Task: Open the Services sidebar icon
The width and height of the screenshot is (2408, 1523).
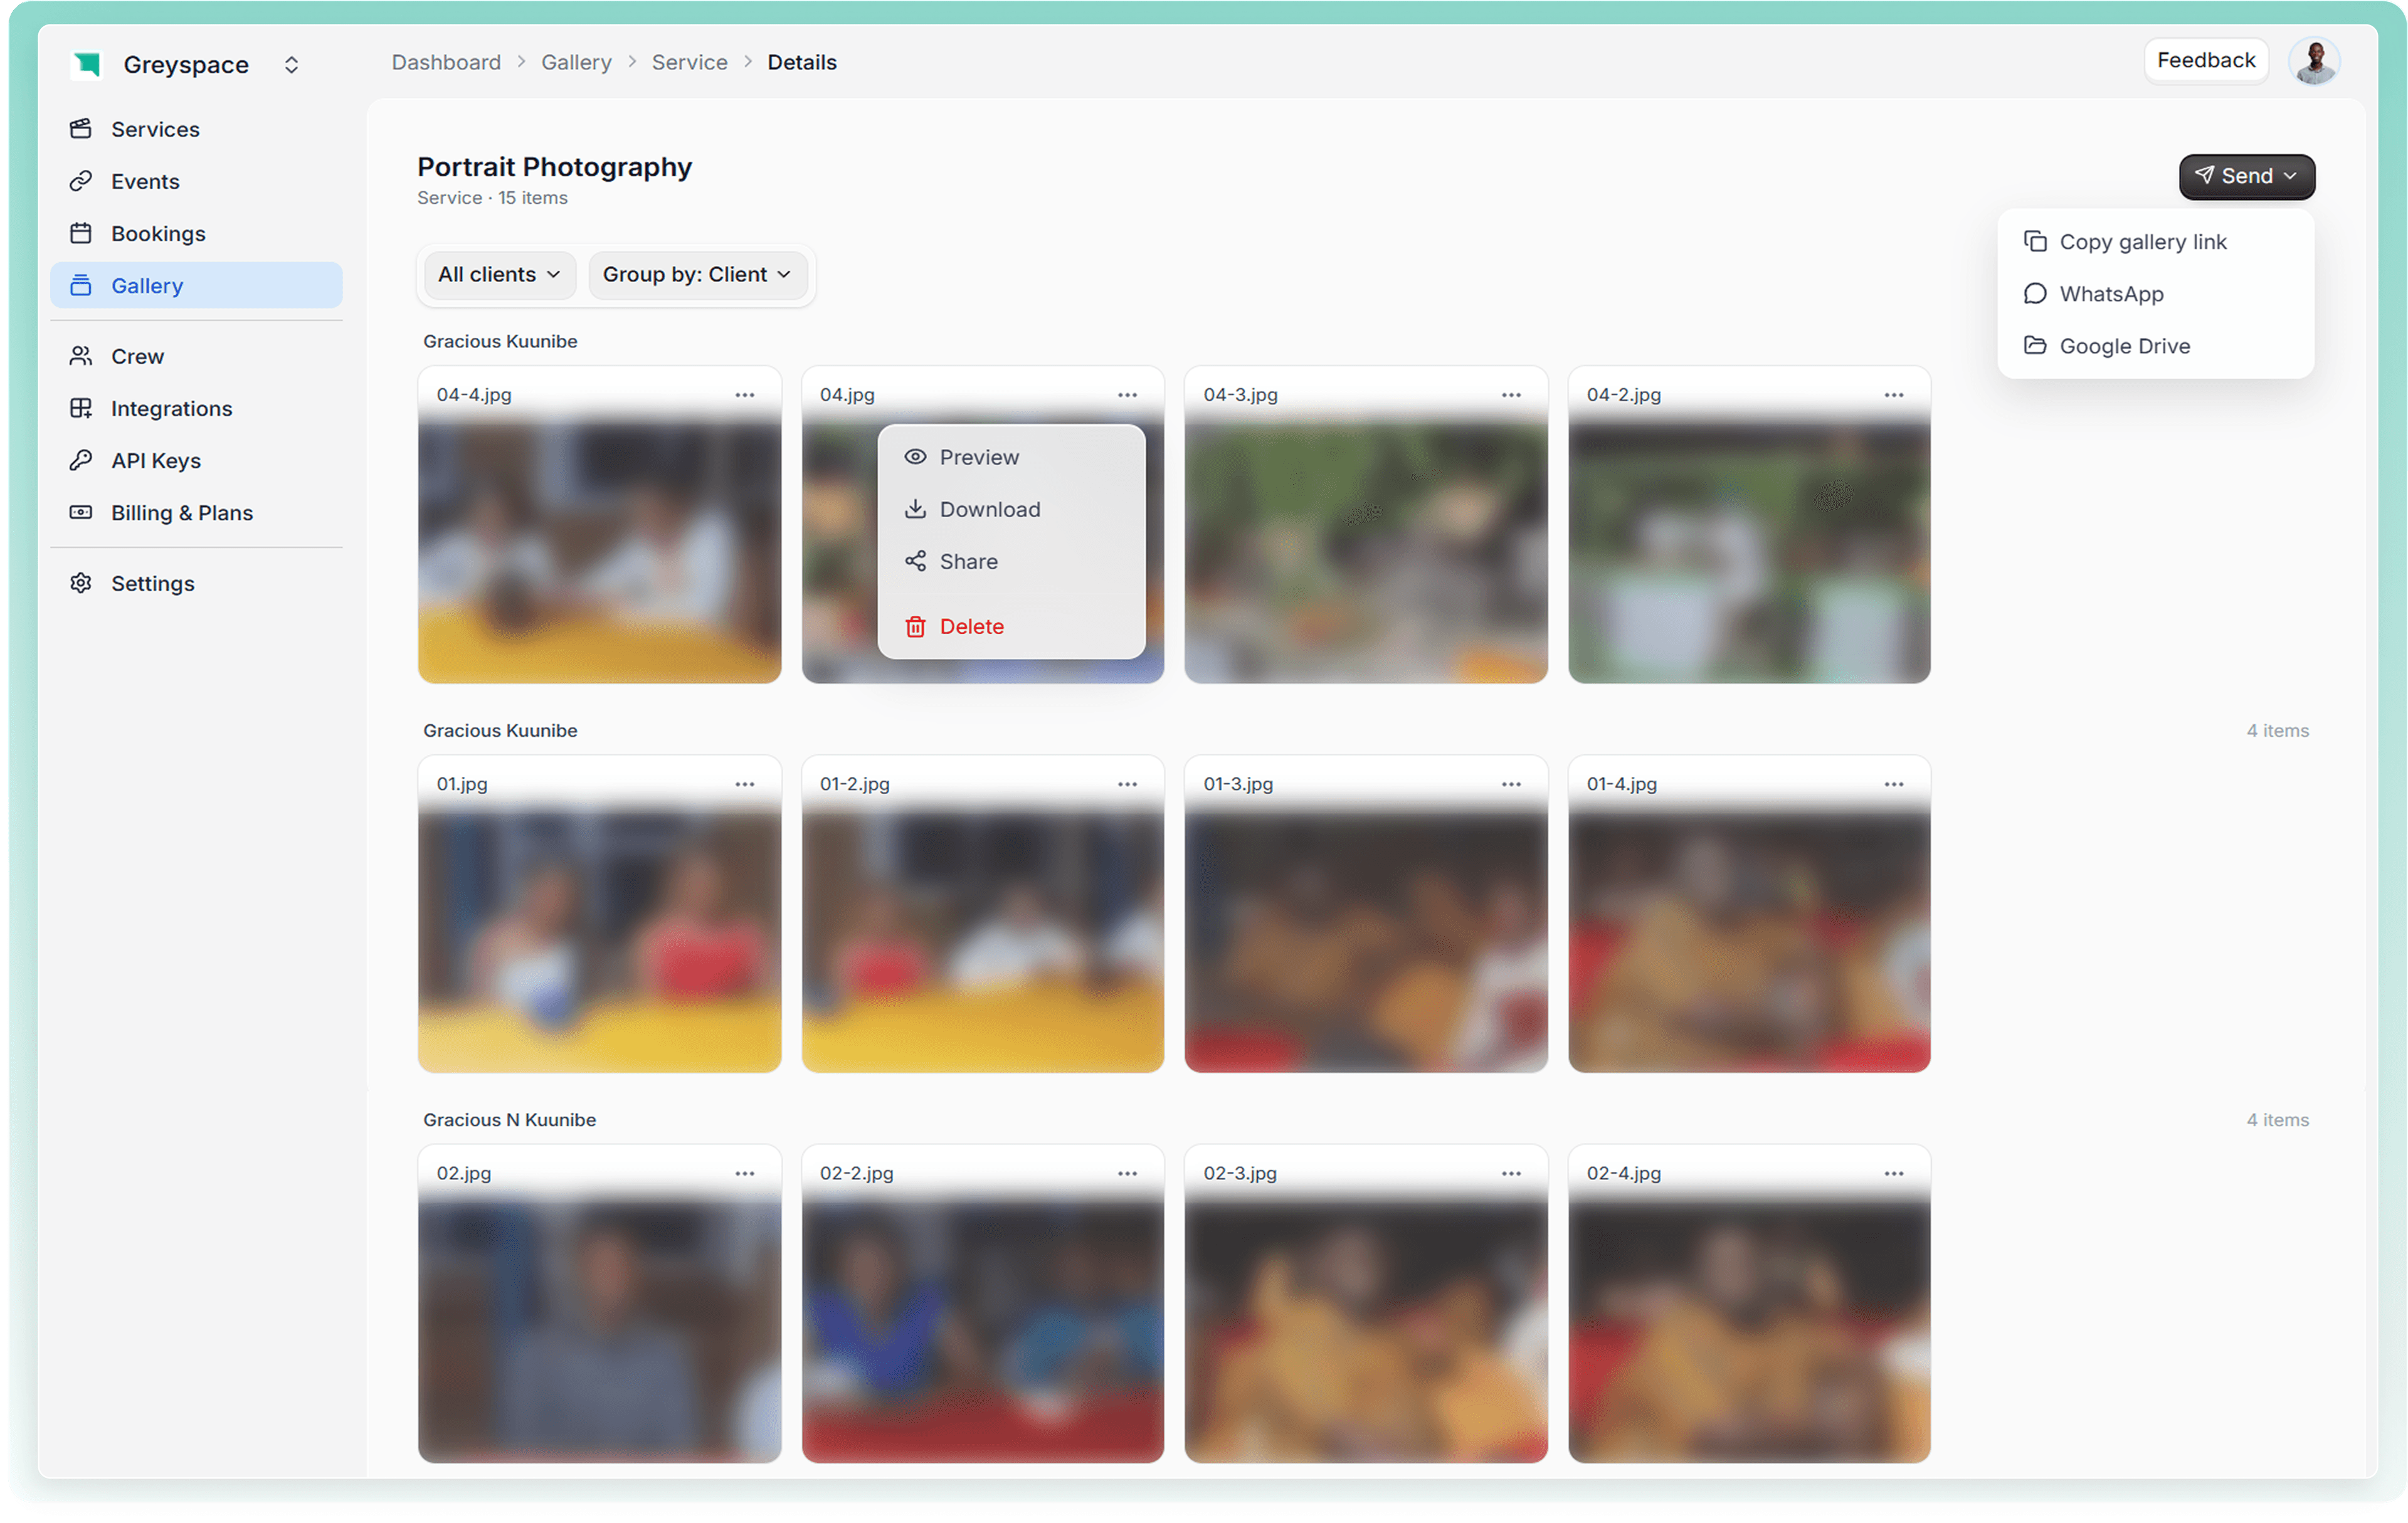Action: 81,129
